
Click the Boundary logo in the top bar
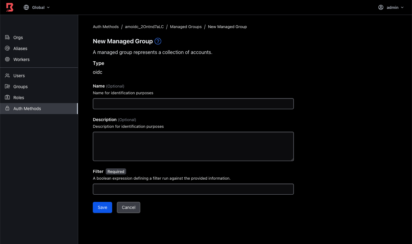pos(9,7)
